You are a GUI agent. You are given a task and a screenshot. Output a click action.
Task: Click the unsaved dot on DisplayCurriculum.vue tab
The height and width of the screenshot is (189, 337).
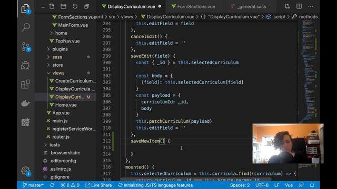click(160, 6)
